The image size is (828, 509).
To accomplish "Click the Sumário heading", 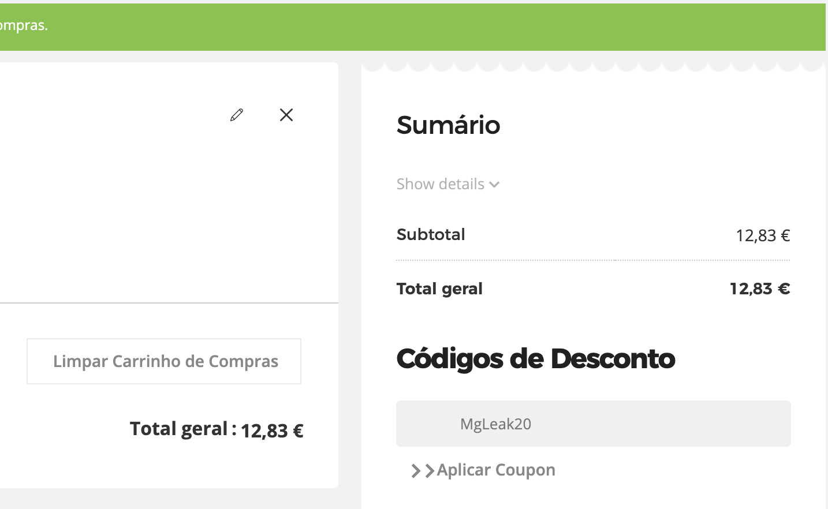I will click(448, 125).
